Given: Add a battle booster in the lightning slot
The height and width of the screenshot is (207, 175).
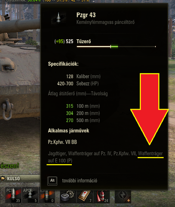Looking at the screenshot, I should pos(123,196).
